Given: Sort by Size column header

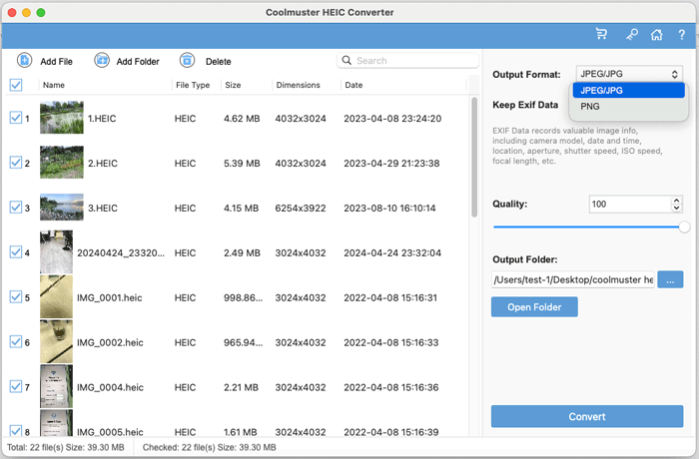Looking at the screenshot, I should 233,85.
